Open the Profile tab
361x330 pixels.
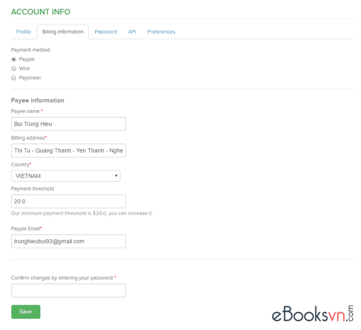pos(24,32)
